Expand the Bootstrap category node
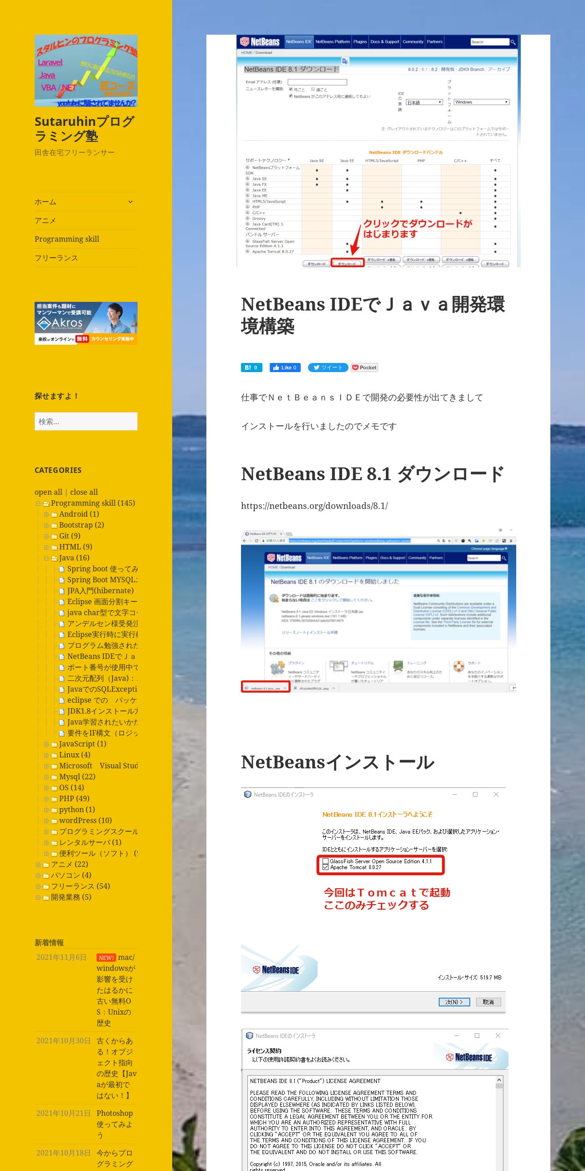Image resolution: width=585 pixels, height=1171 pixels. tap(46, 525)
